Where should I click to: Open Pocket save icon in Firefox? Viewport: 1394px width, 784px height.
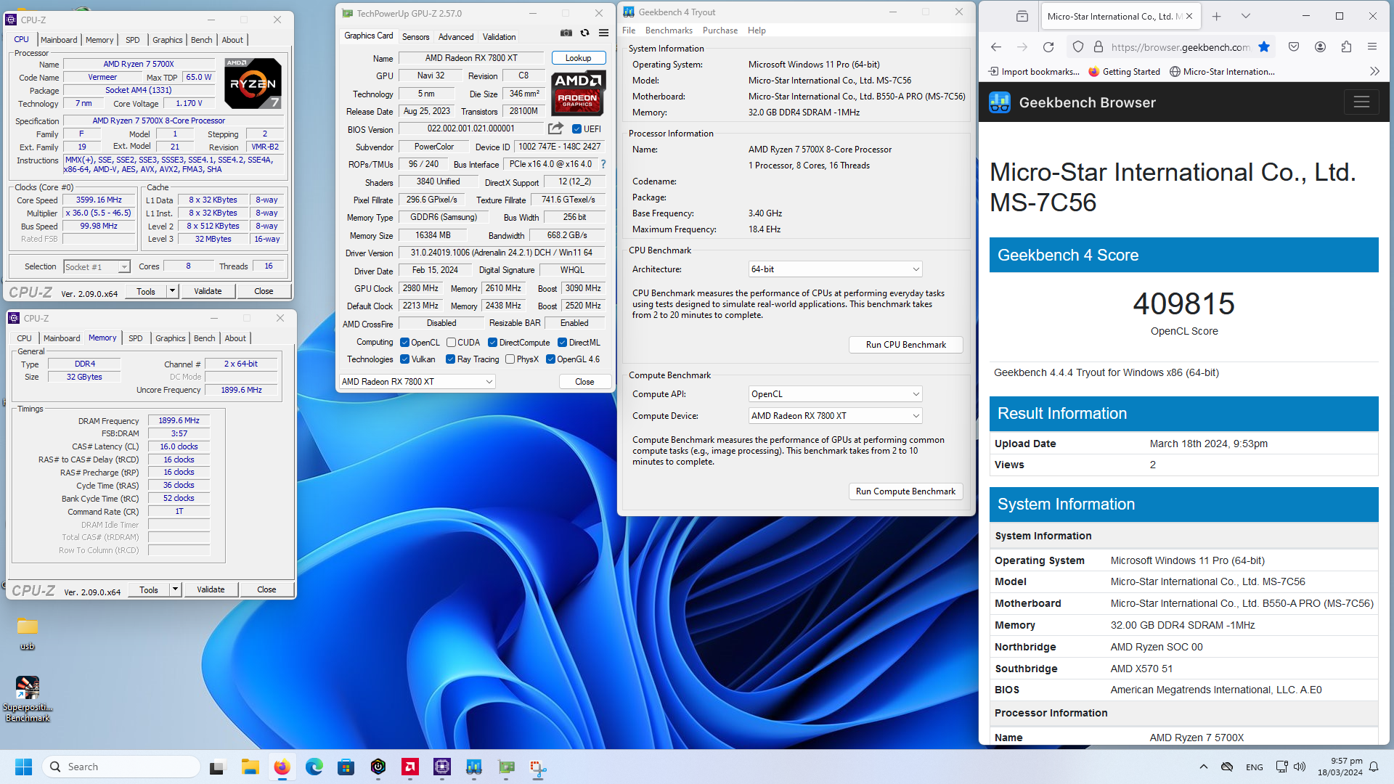click(x=1294, y=47)
